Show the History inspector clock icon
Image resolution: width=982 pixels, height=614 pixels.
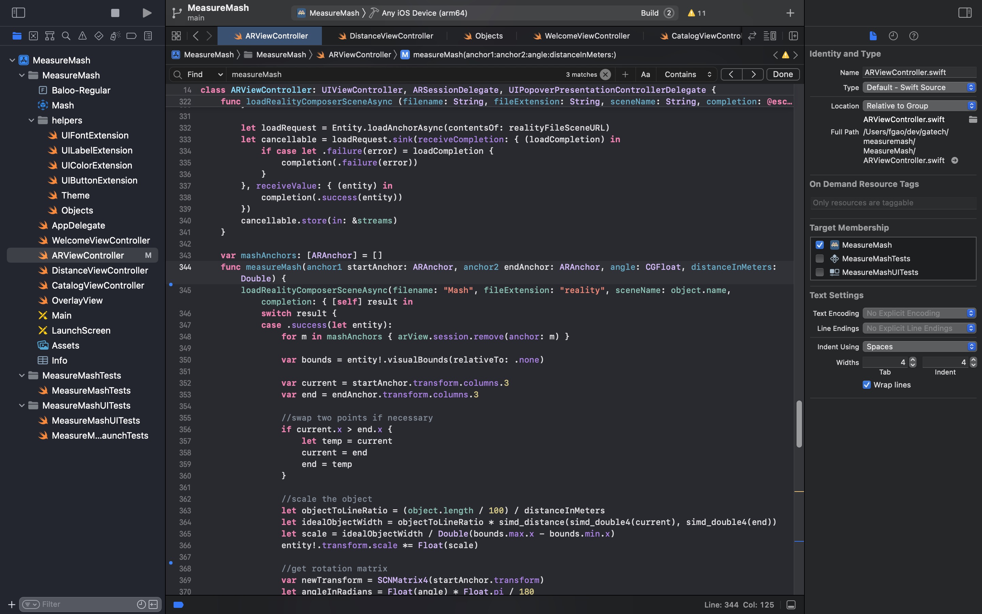(x=893, y=36)
